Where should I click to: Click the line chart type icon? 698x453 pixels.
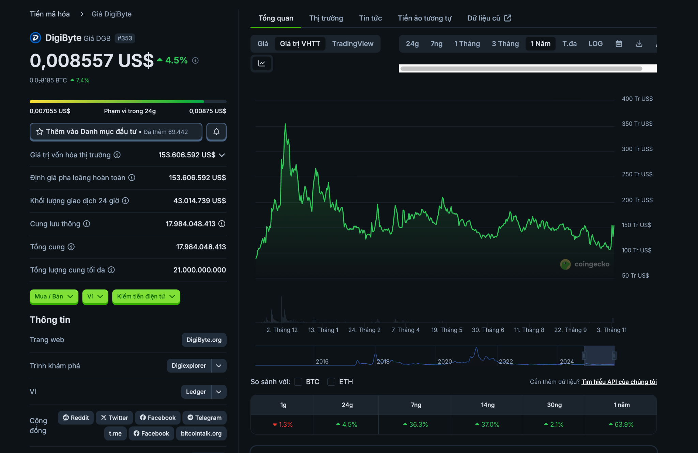pos(261,63)
